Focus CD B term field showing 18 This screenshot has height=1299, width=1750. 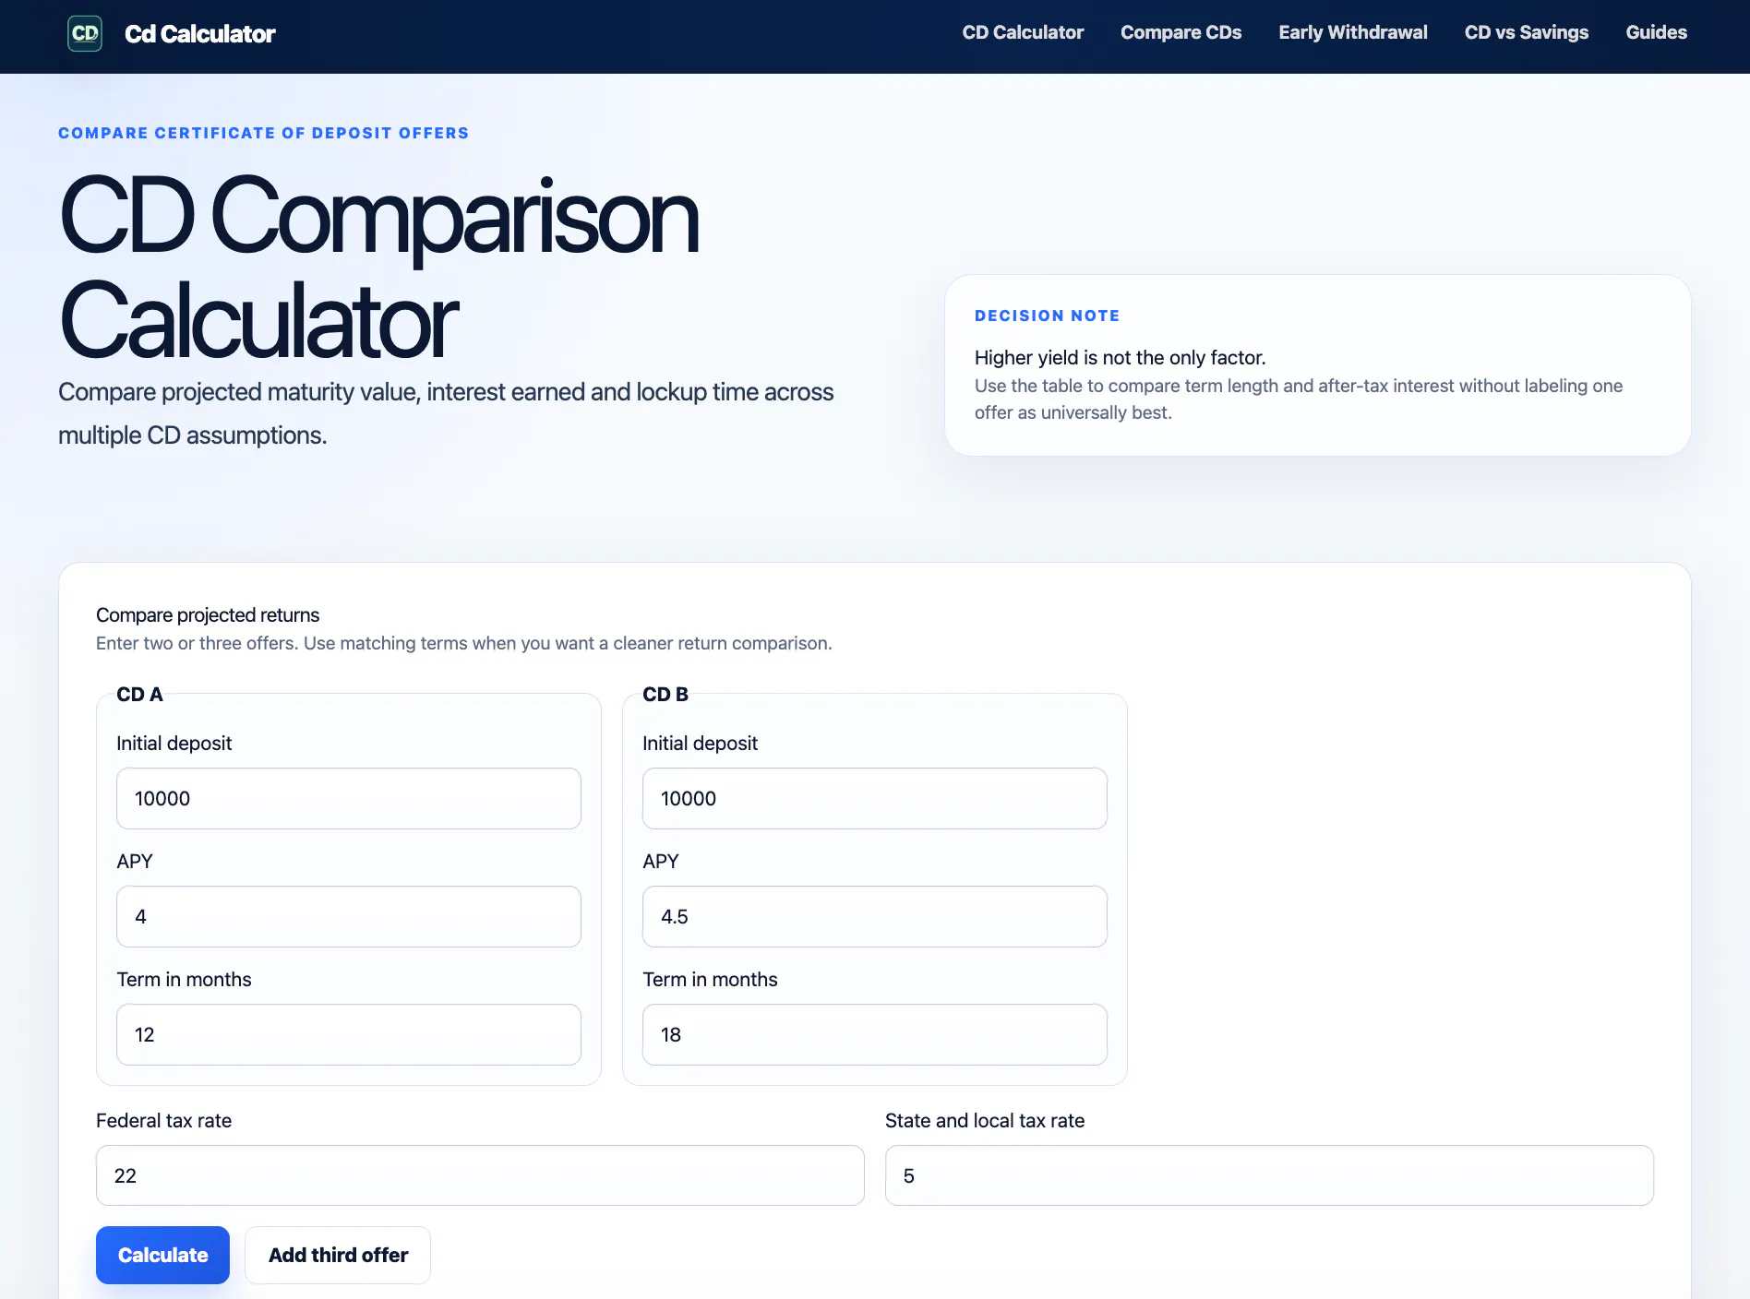875,1035
